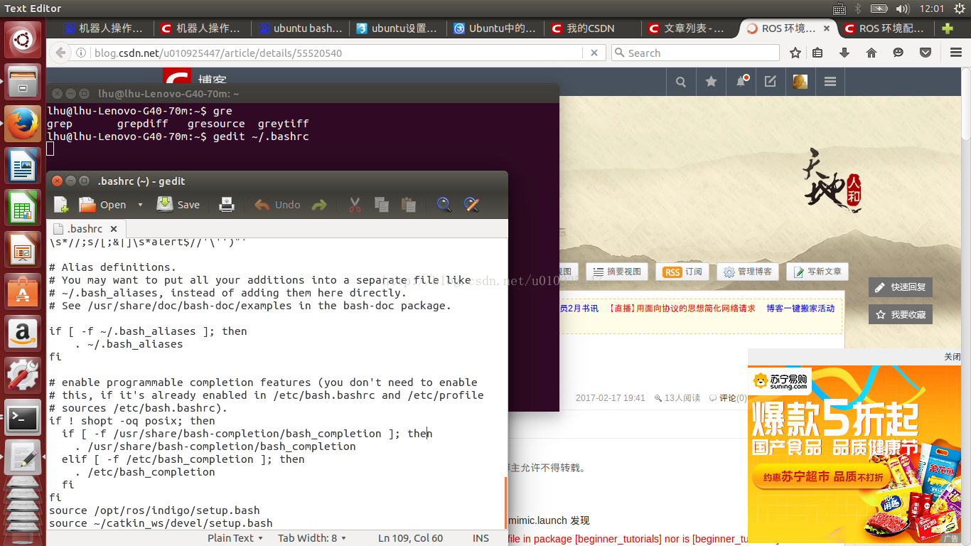Launch Firefox from the Ubuntu launcher
This screenshot has height=546, width=971.
(23, 124)
